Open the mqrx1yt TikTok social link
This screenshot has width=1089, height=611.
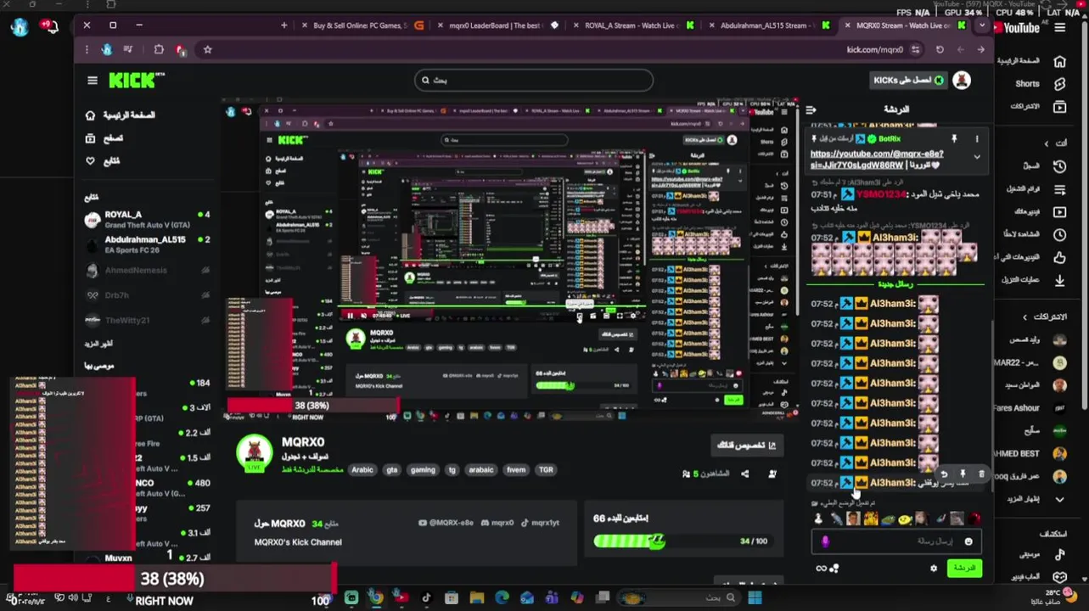coord(540,523)
